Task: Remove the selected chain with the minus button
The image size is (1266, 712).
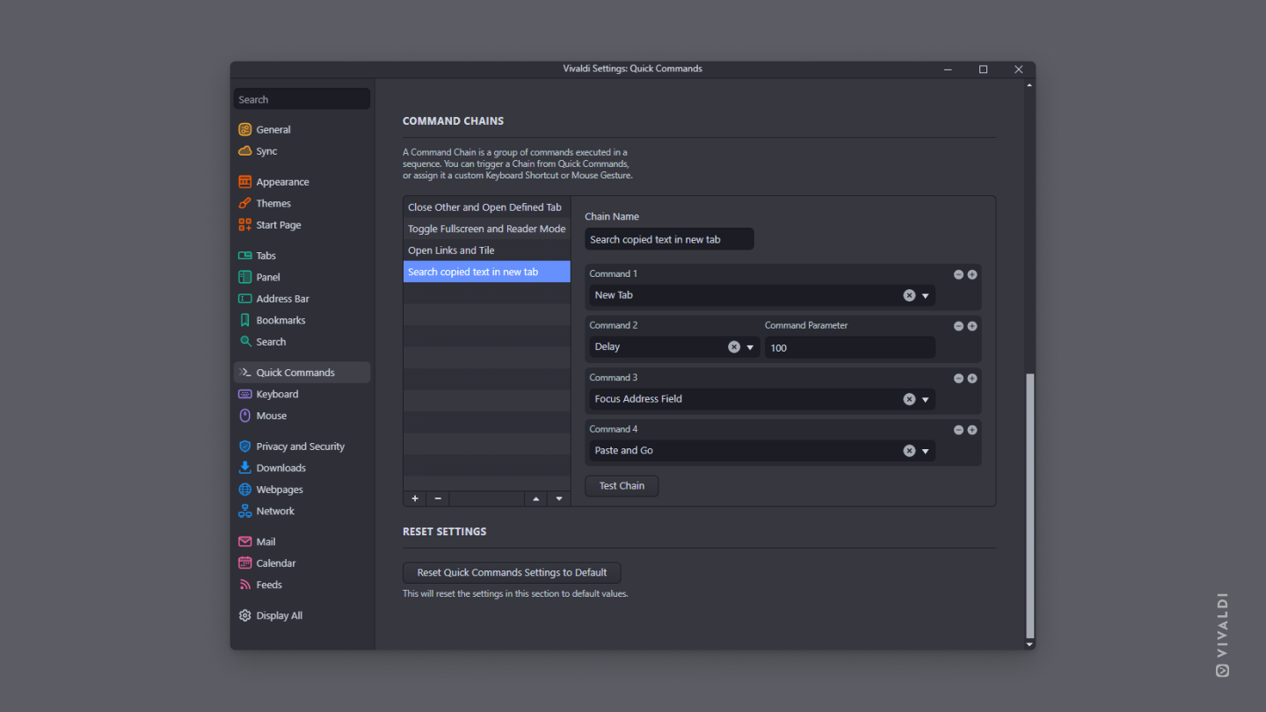Action: [438, 498]
